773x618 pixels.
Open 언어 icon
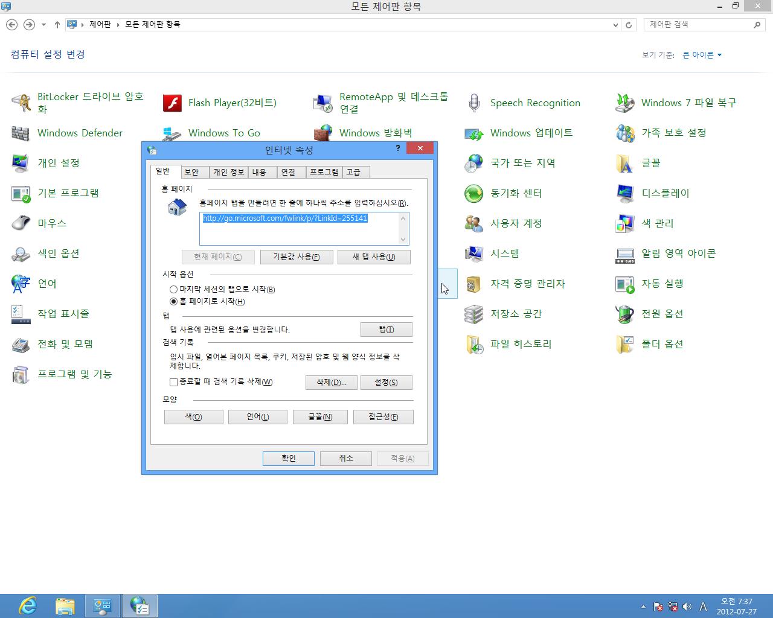[21, 284]
